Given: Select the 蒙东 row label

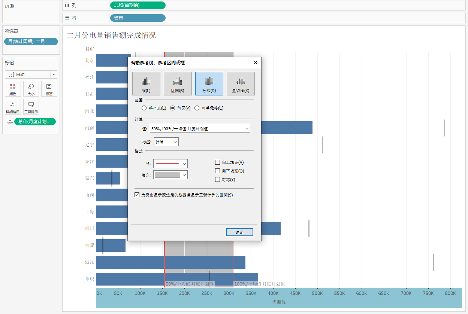Looking at the screenshot, I should point(90,178).
